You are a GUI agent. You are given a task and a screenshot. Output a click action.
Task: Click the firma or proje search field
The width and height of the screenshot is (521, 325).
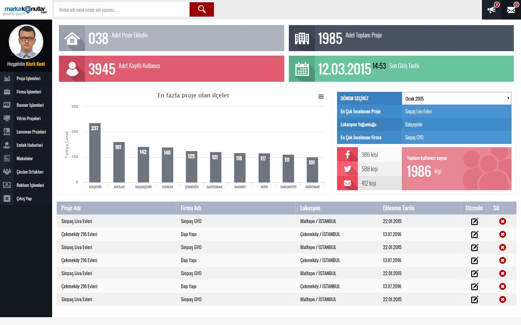point(122,10)
